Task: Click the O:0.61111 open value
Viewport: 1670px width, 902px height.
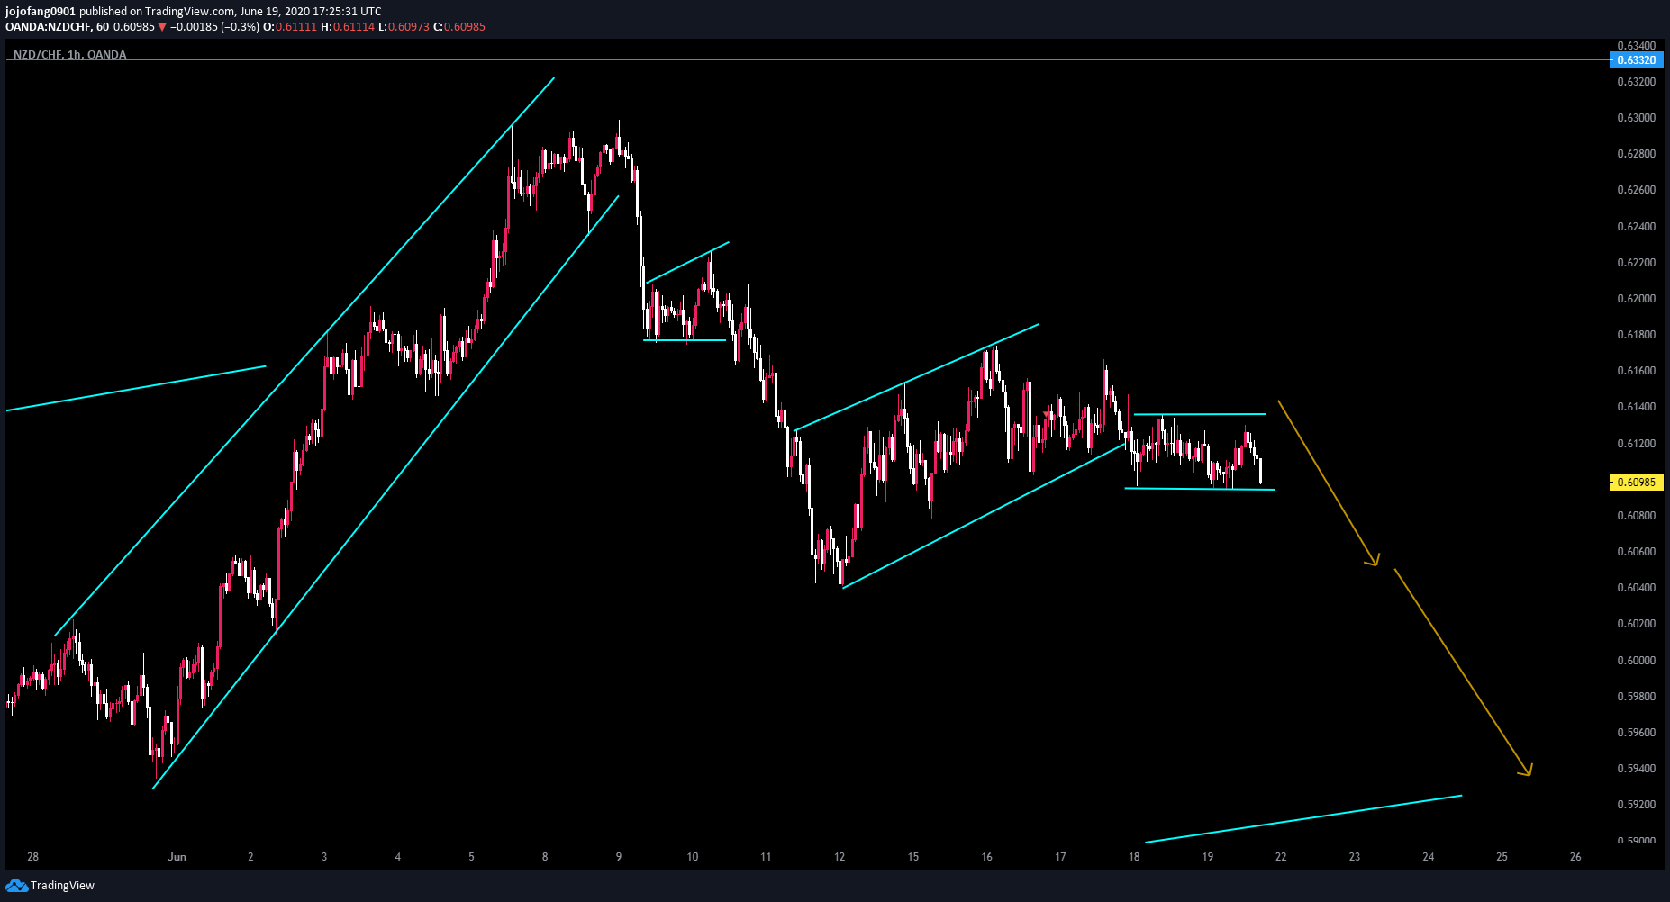Action: (x=290, y=26)
